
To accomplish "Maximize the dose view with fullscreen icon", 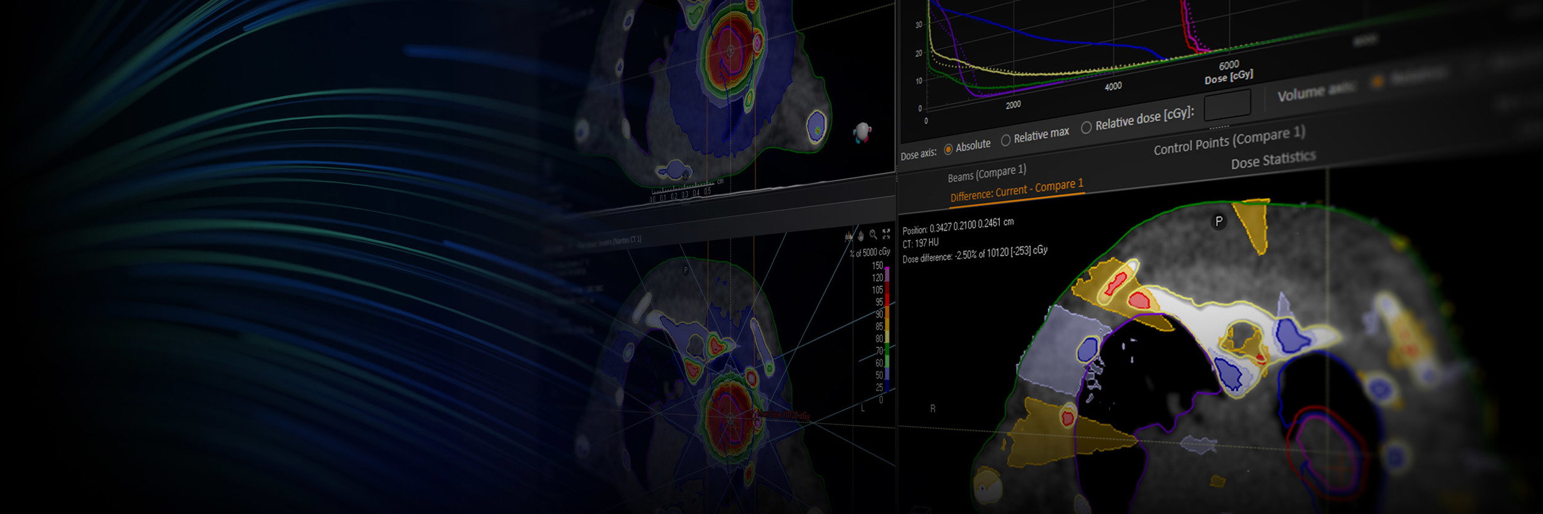I will pyautogui.click(x=886, y=233).
